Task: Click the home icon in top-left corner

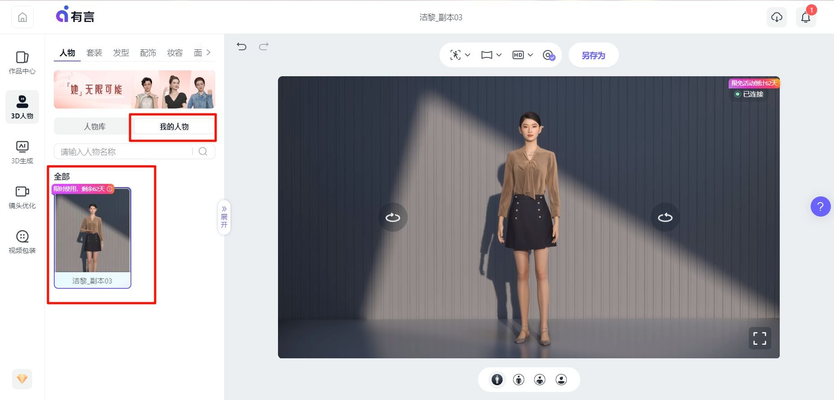Action: coord(22,17)
